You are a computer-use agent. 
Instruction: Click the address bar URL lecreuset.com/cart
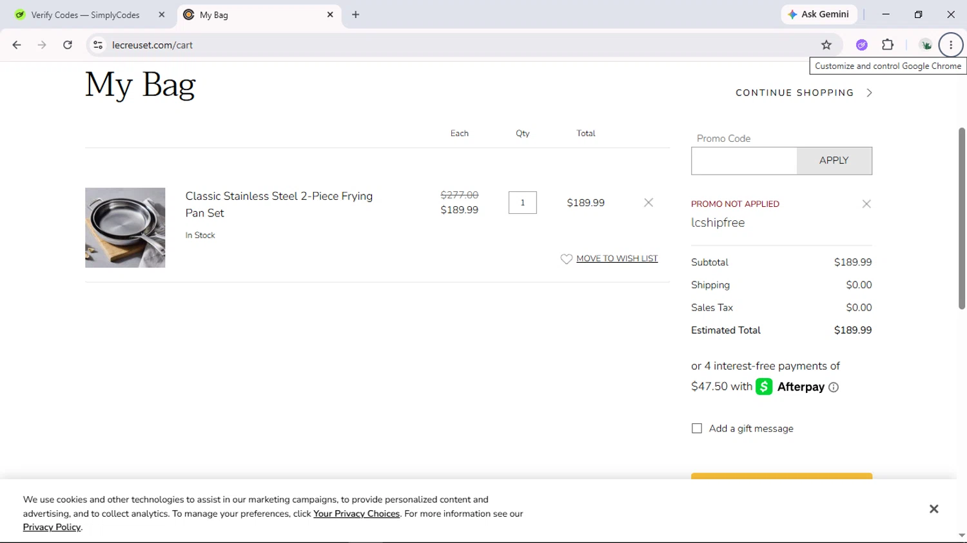(x=152, y=45)
